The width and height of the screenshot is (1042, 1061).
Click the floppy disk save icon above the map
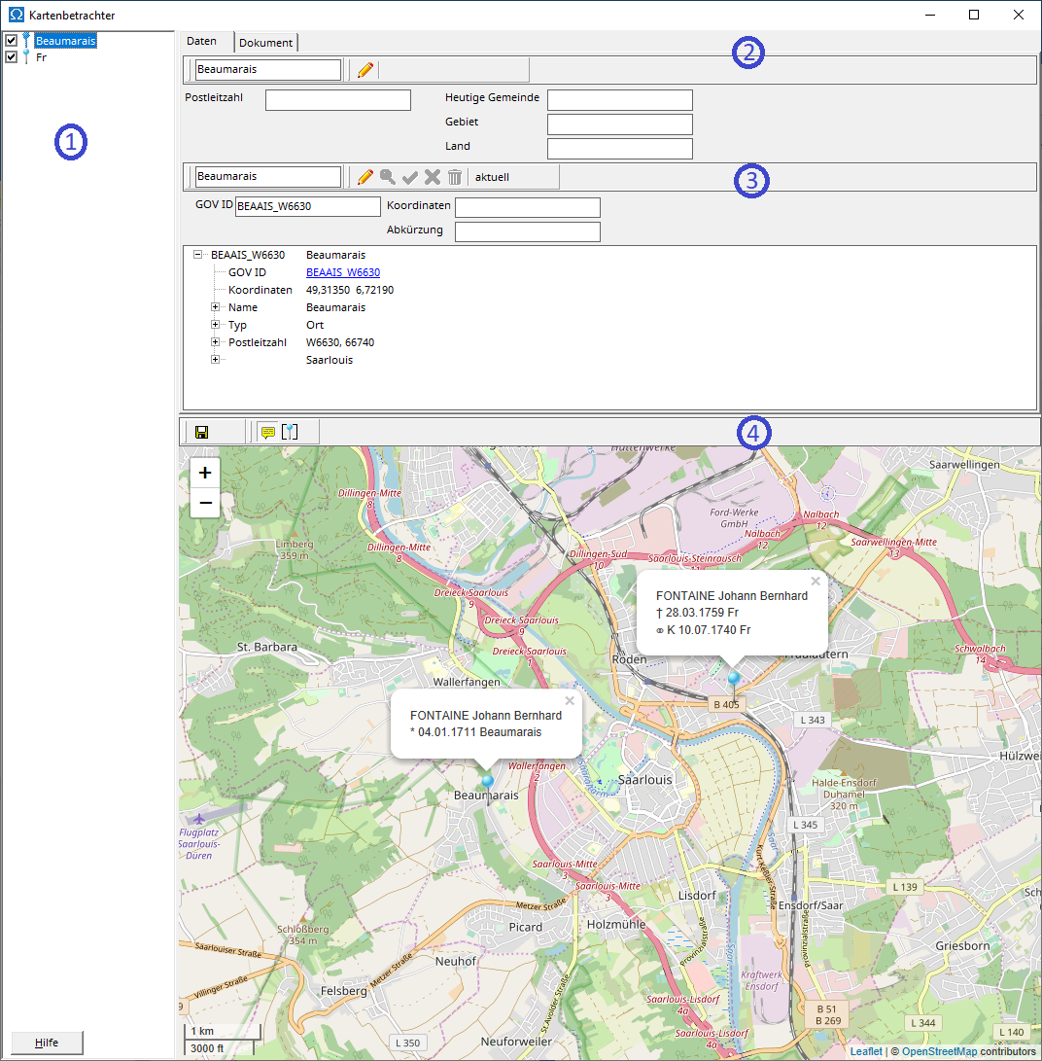pos(202,433)
